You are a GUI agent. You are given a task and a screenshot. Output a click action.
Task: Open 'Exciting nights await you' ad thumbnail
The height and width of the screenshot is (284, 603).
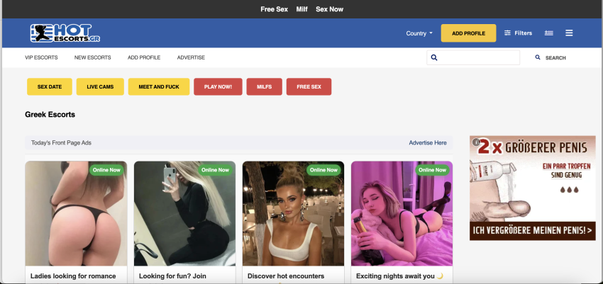coord(402,213)
